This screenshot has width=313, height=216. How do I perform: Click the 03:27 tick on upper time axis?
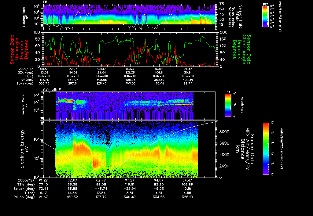(x=130, y=69)
